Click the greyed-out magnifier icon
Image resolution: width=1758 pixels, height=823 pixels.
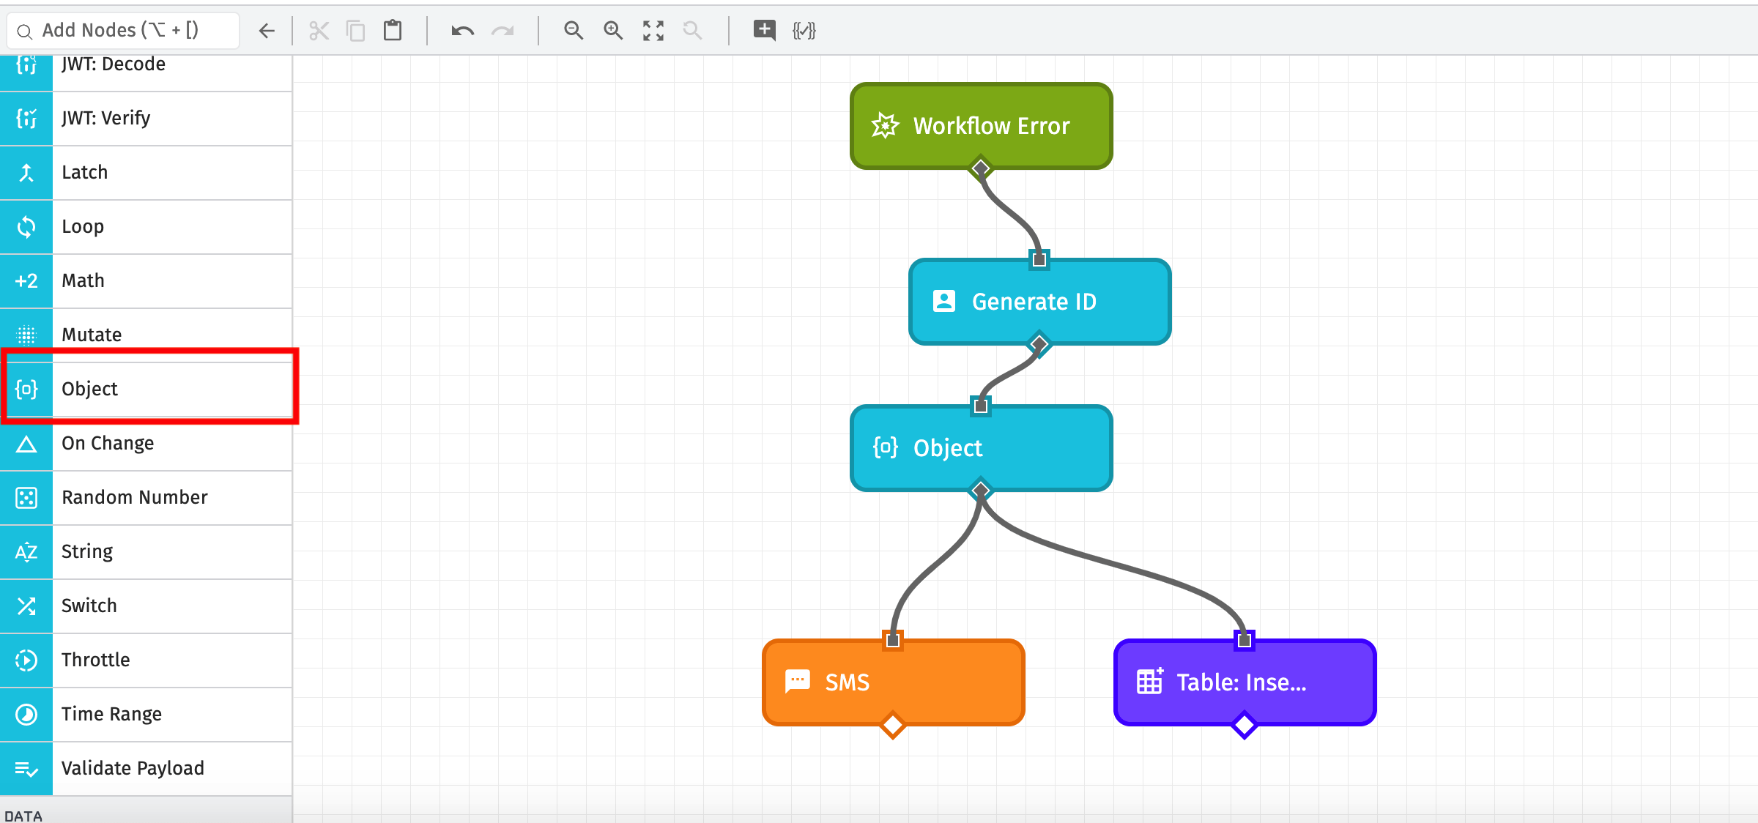tap(692, 30)
